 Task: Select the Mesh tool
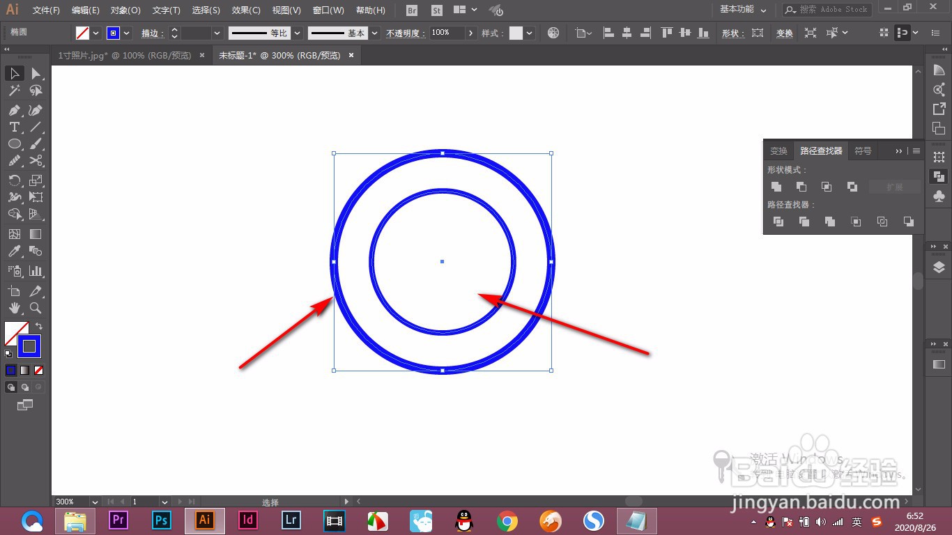click(x=14, y=234)
